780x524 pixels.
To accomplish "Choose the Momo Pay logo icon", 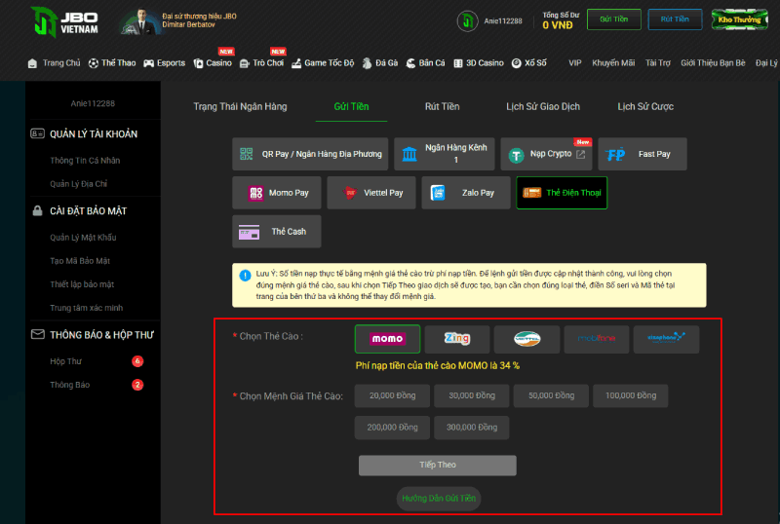I will 255,193.
